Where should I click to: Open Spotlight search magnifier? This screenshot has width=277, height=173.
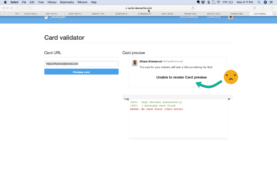click(x=259, y=2)
